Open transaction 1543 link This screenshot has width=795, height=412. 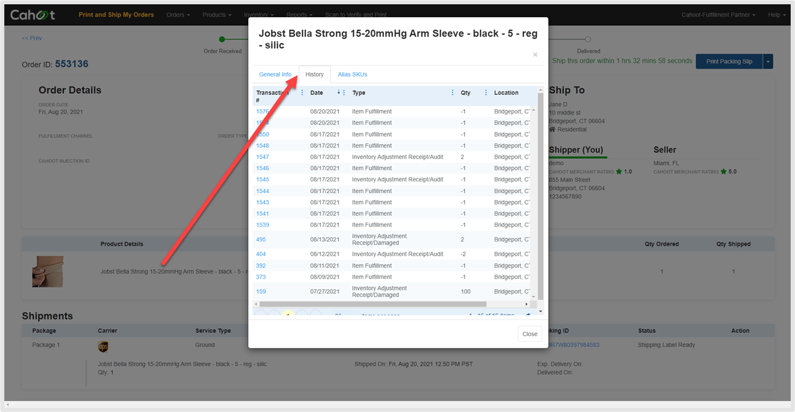point(262,202)
